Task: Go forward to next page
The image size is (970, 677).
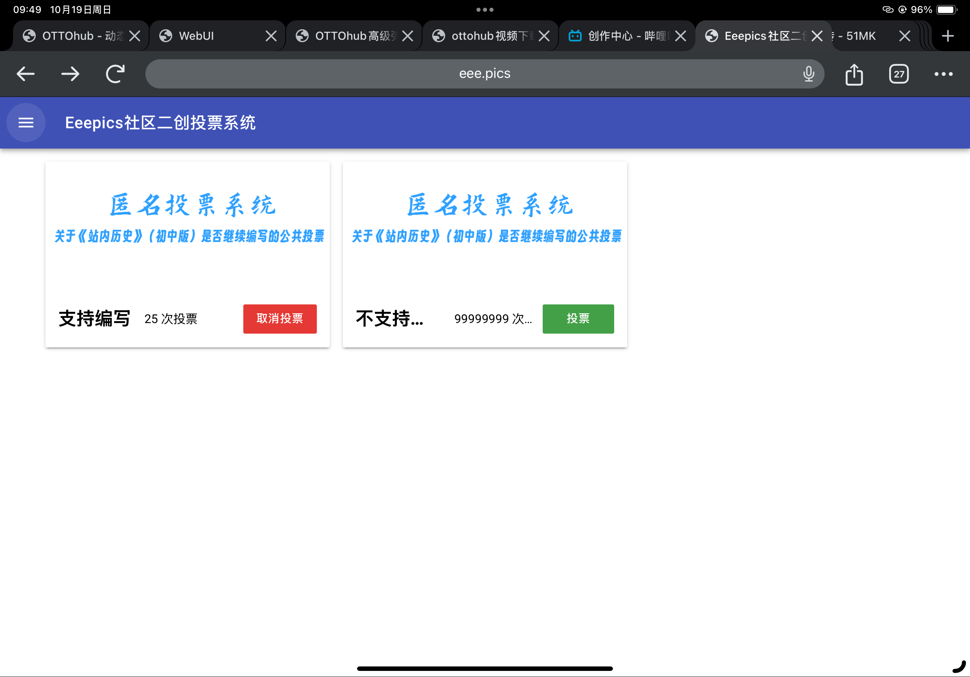Action: tap(70, 74)
